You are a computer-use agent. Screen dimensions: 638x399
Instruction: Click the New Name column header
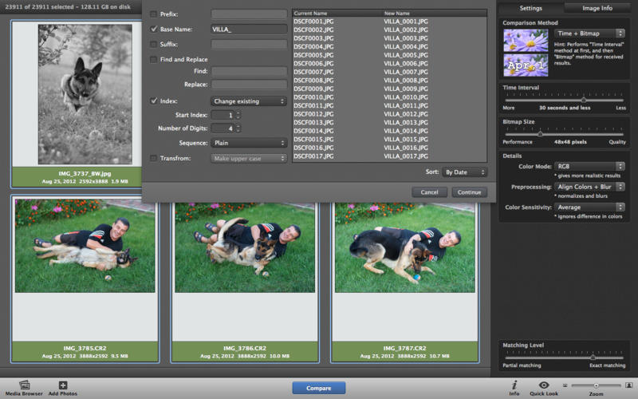point(396,14)
